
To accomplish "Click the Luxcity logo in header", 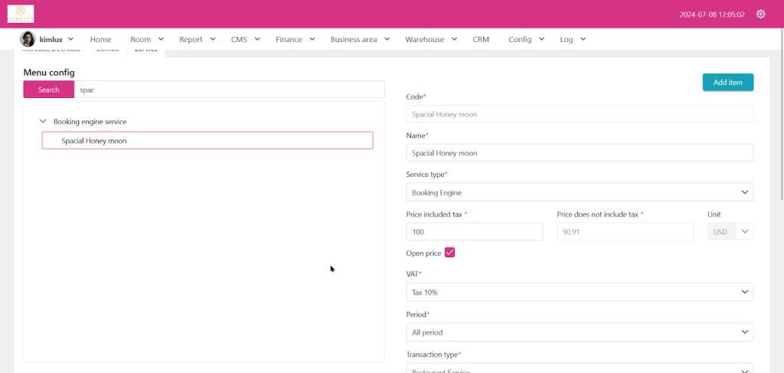I will [21, 14].
